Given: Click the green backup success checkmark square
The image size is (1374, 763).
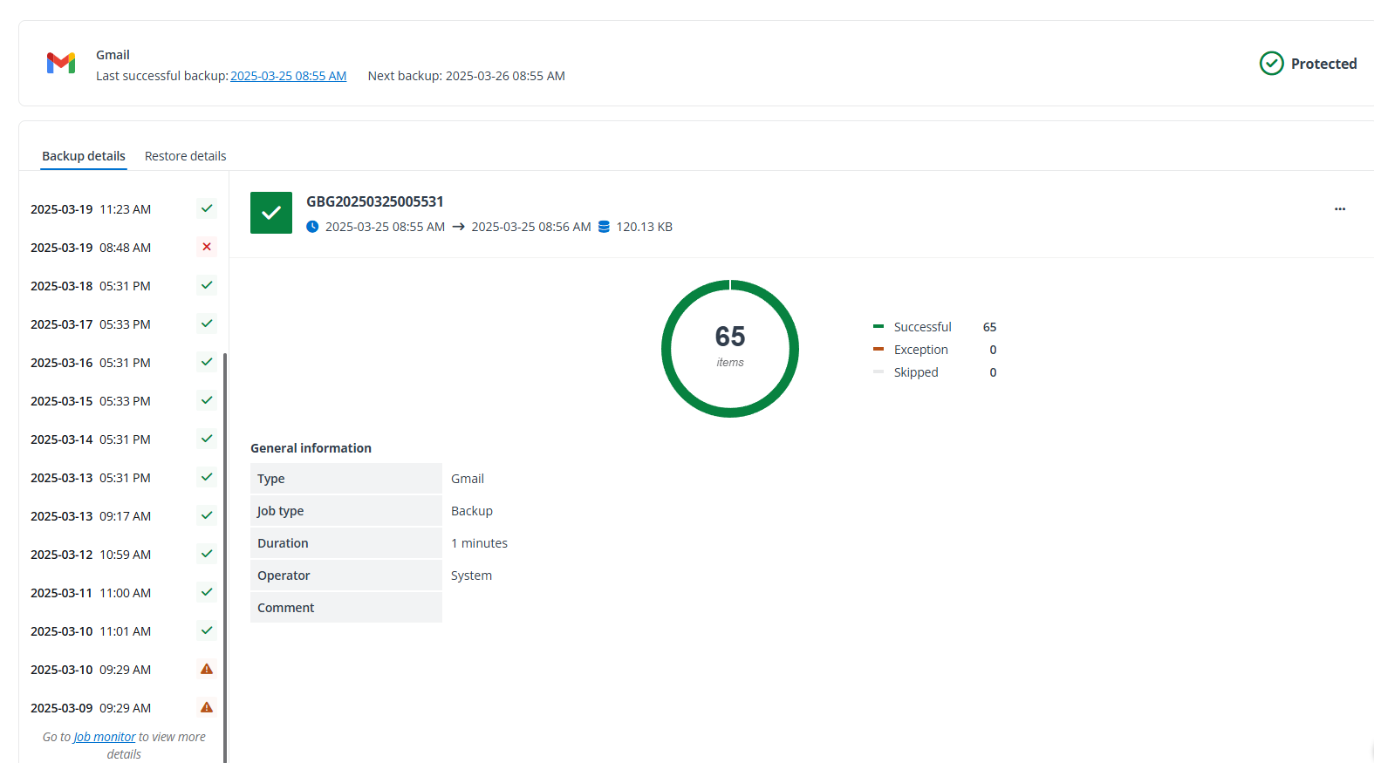Looking at the screenshot, I should (271, 213).
